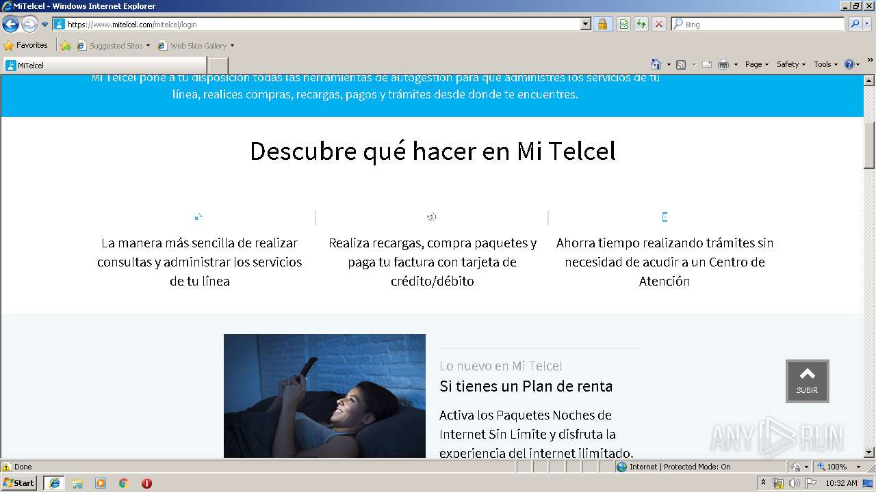The height and width of the screenshot is (492, 876).
Task: Open the zoom level 100% control
Action: click(x=839, y=467)
